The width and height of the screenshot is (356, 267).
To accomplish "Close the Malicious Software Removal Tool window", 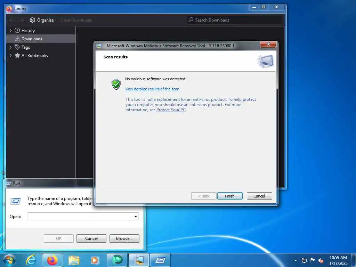I will tap(268, 44).
